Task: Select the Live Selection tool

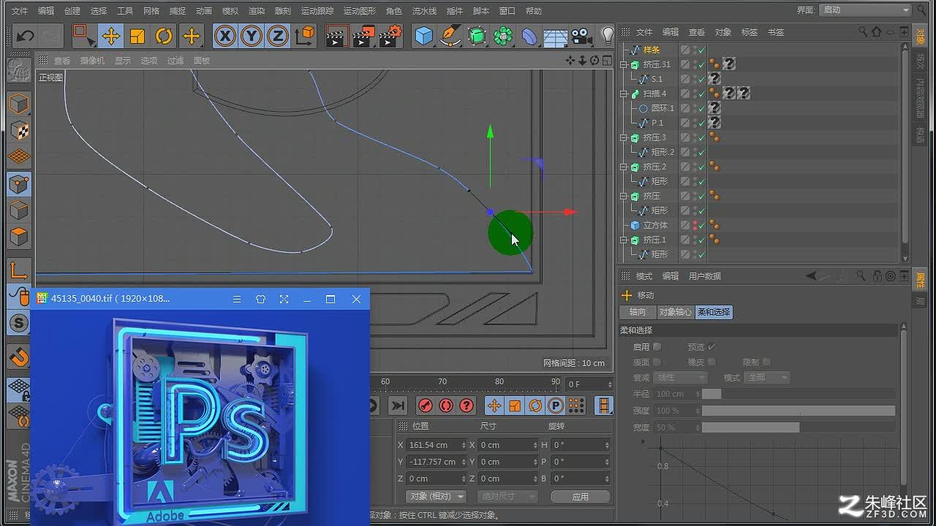Action: (84, 36)
